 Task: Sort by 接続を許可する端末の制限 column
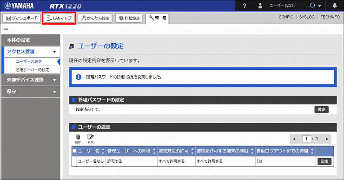click(x=252, y=151)
